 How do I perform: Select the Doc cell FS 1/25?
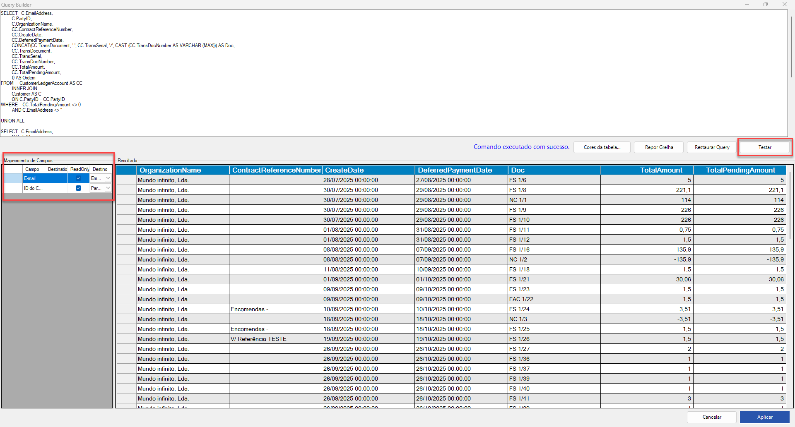click(x=554, y=329)
